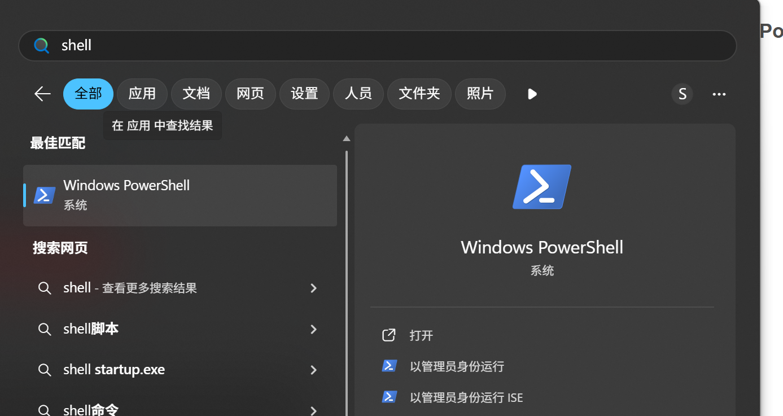This screenshot has width=783, height=416.
Task: Click the open icon beside 打开
Action: click(x=389, y=335)
